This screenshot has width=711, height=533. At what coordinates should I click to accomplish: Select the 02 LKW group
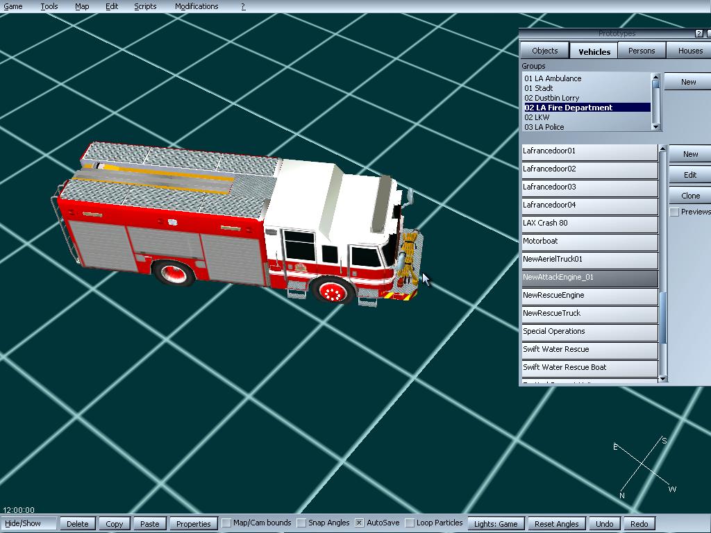[586, 117]
